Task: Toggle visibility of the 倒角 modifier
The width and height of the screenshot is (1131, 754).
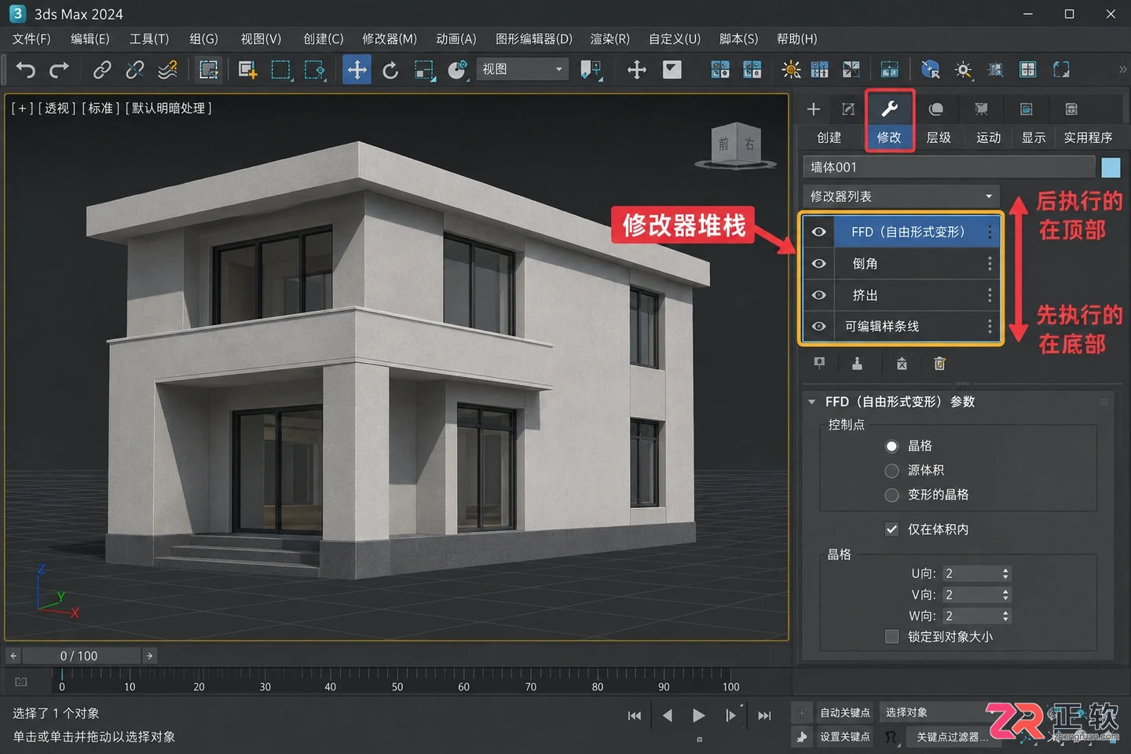Action: [819, 264]
